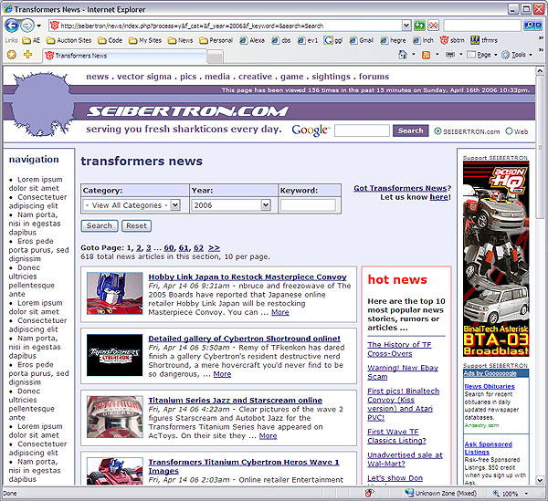
Task: Click the Keyword input field
Action: (308, 205)
